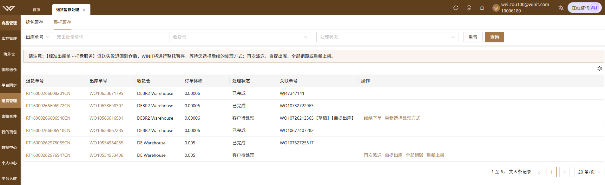
Task: Open the 首页 tab
Action: [x=36, y=10]
